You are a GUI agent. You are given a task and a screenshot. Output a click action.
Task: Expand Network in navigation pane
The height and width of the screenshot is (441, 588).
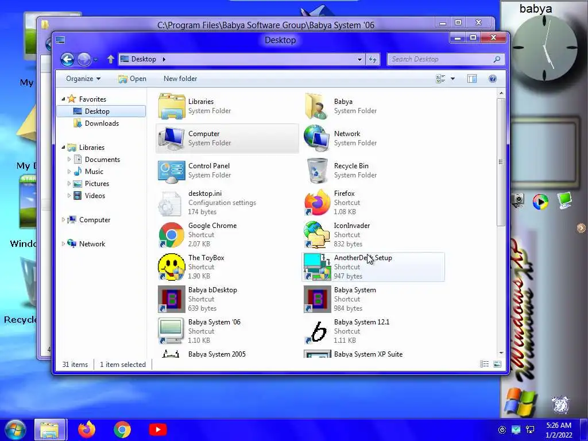(x=63, y=243)
